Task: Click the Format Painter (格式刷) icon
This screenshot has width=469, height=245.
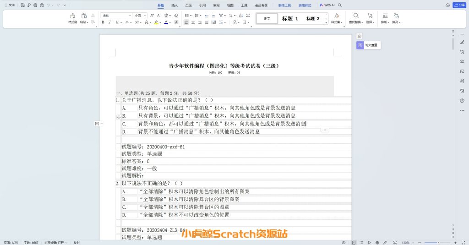Action: pos(72,18)
